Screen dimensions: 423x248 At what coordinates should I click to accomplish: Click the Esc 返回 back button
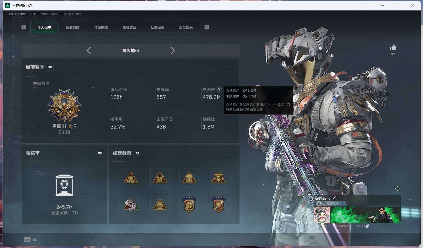pyautogui.click(x=31, y=239)
